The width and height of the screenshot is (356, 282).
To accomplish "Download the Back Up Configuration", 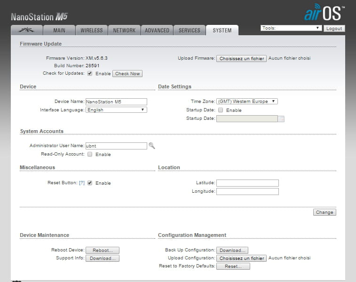I will pos(232,250).
